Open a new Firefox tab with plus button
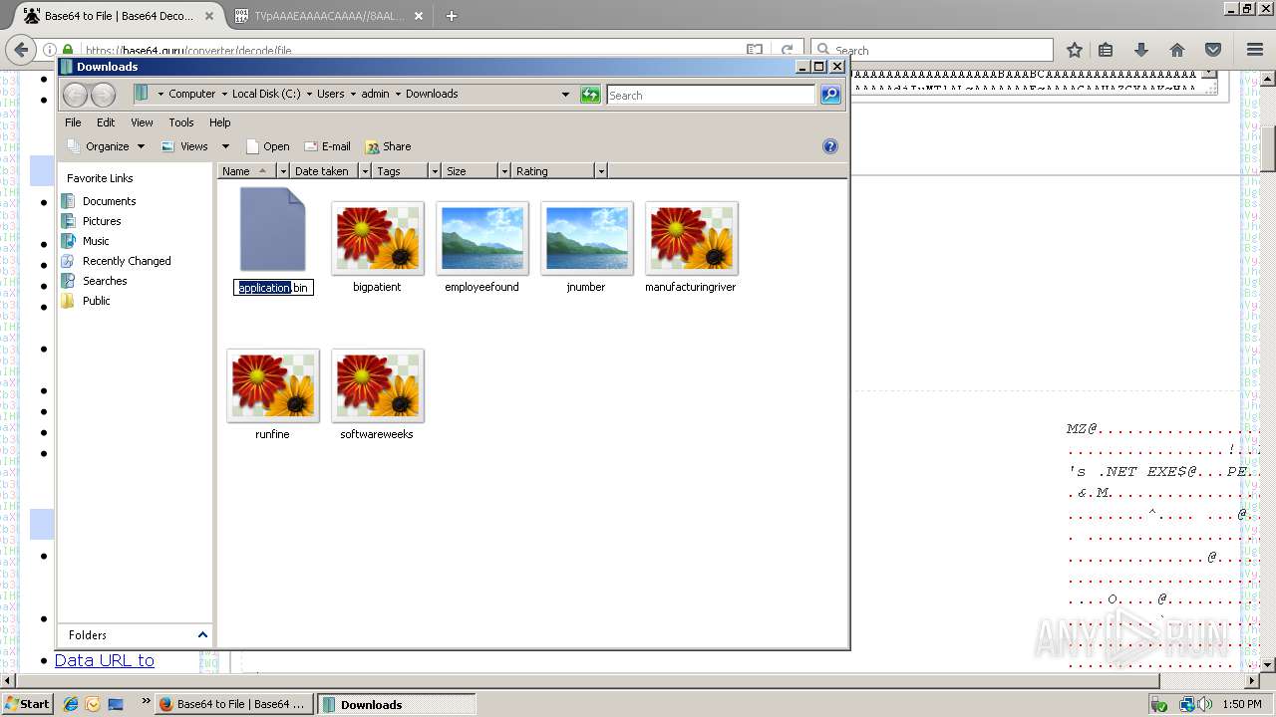This screenshot has width=1276, height=717. (452, 16)
